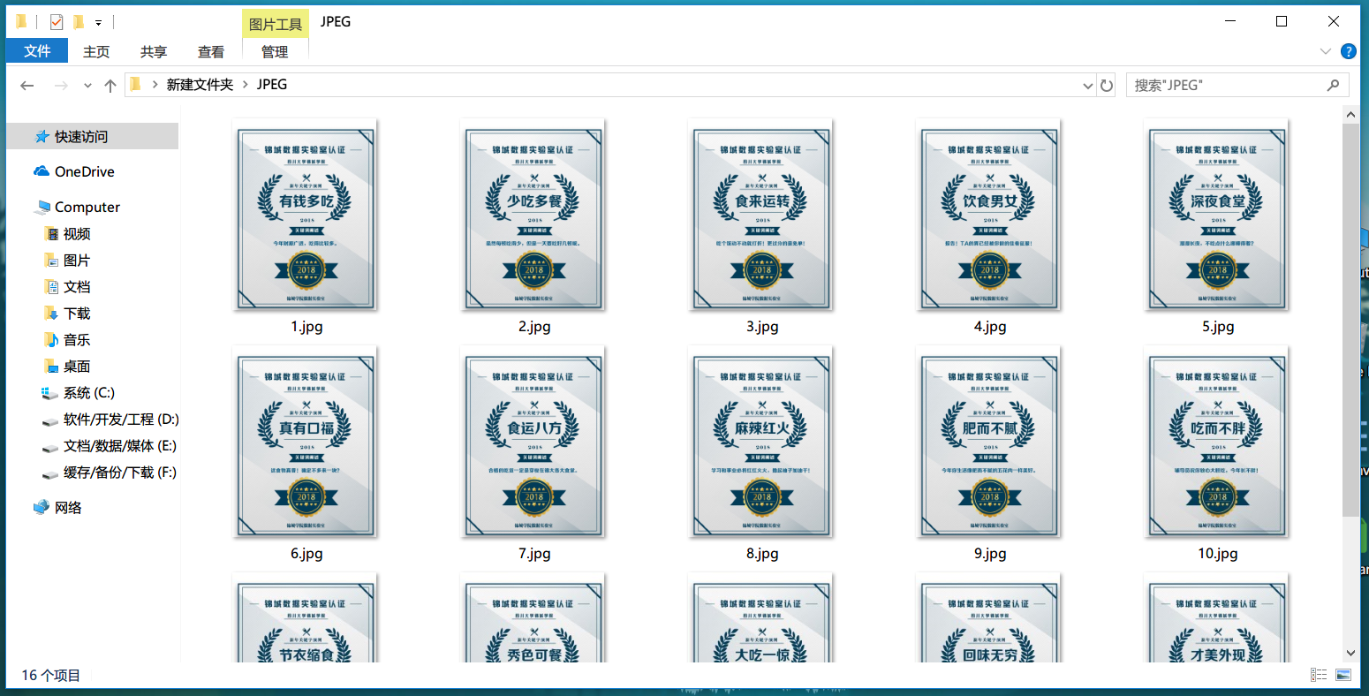Select the 7.jpg thumbnail 食运八方

pos(533,442)
